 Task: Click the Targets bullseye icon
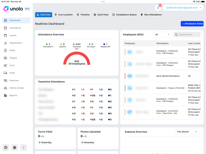click(x=5, y=58)
